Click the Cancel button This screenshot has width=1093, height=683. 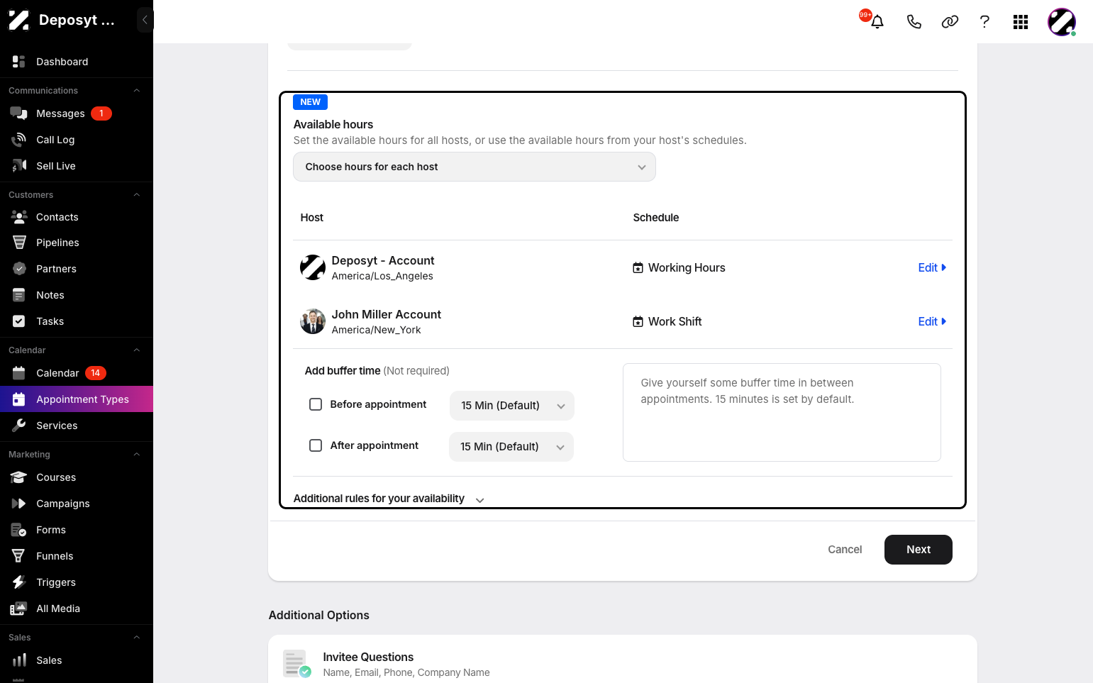[845, 550]
